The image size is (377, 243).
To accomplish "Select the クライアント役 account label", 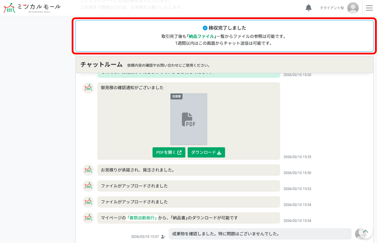I will (x=331, y=8).
